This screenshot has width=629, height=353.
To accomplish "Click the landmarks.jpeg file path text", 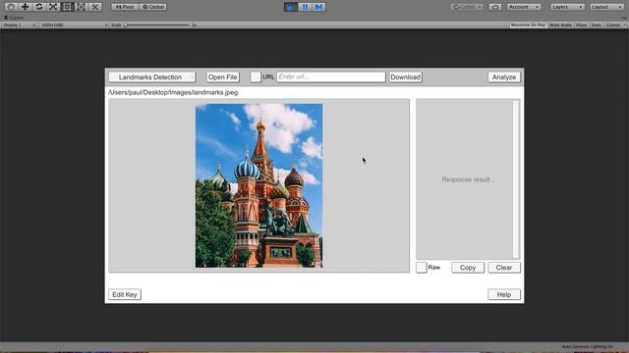I will 173,92.
